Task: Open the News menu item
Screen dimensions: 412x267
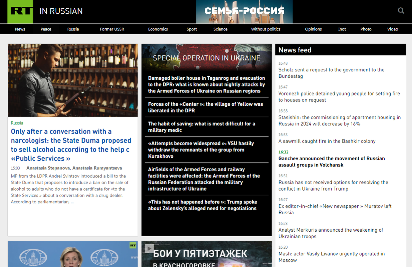Action: click(x=20, y=29)
